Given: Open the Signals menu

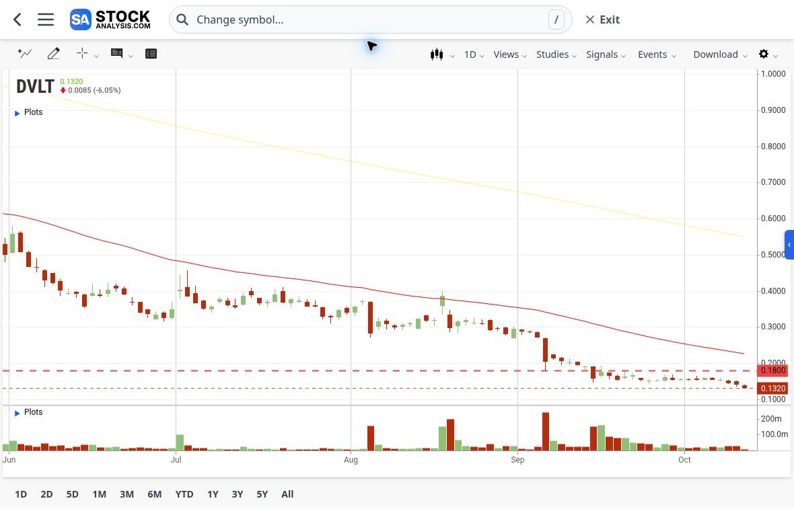Looking at the screenshot, I should point(606,54).
